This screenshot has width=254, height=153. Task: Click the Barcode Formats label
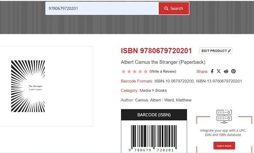tap(137, 81)
